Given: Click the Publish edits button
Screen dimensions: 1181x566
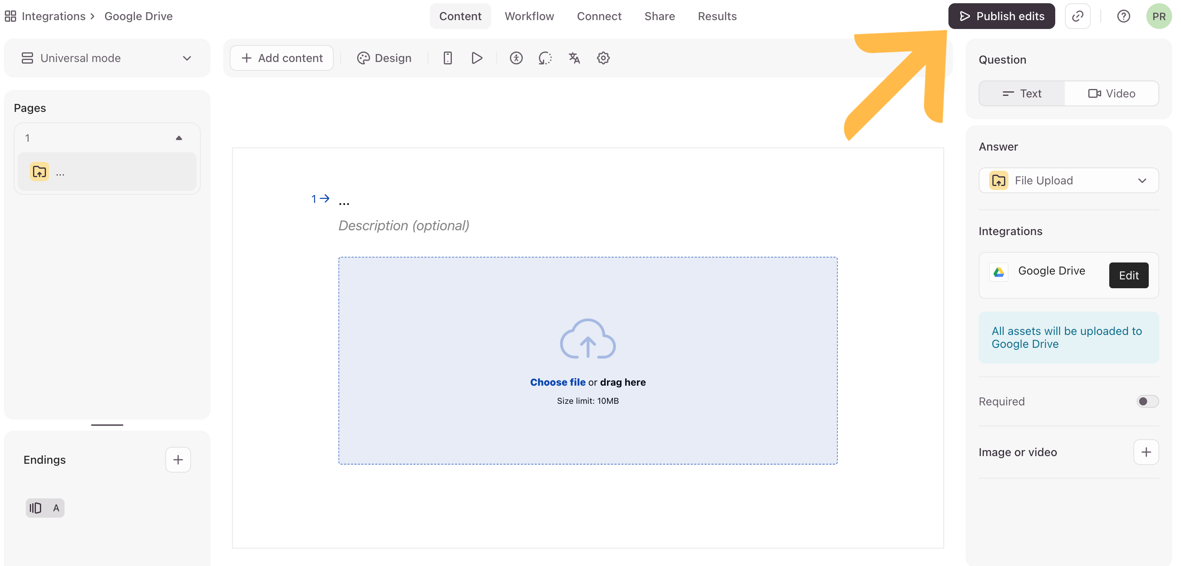Looking at the screenshot, I should coord(1001,17).
